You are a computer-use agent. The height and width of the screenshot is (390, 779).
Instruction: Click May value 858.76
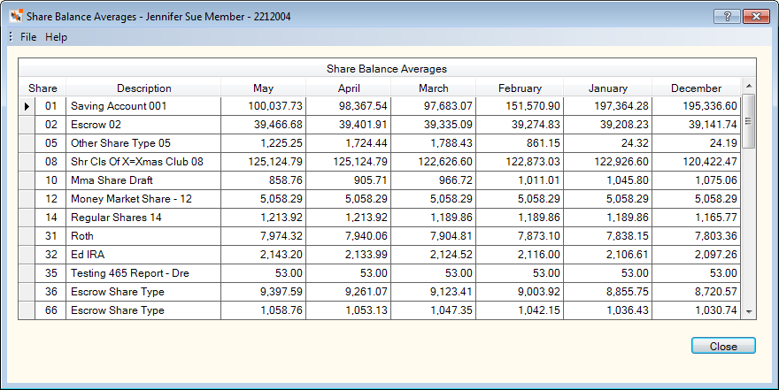[x=263, y=180]
